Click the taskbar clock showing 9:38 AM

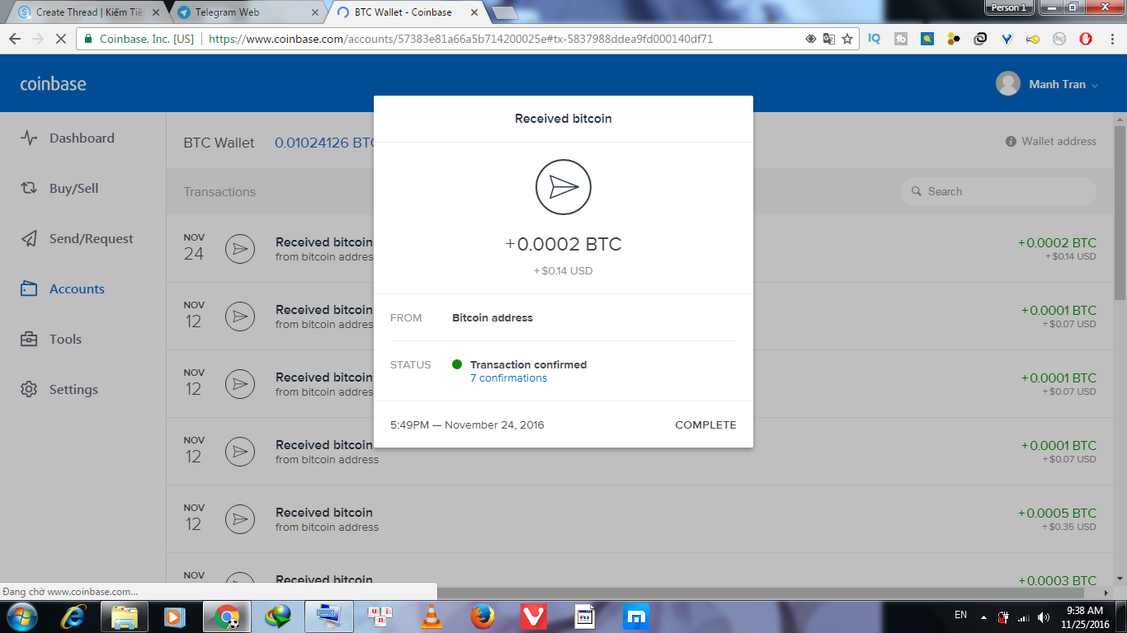(1084, 617)
